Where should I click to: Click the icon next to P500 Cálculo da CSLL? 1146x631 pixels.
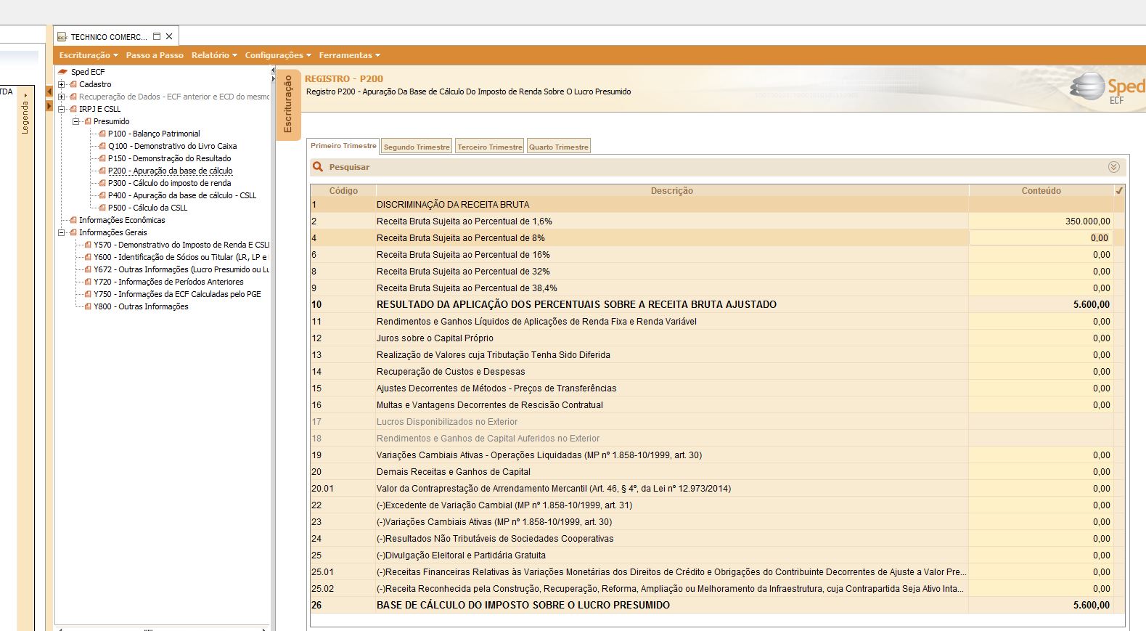point(102,208)
